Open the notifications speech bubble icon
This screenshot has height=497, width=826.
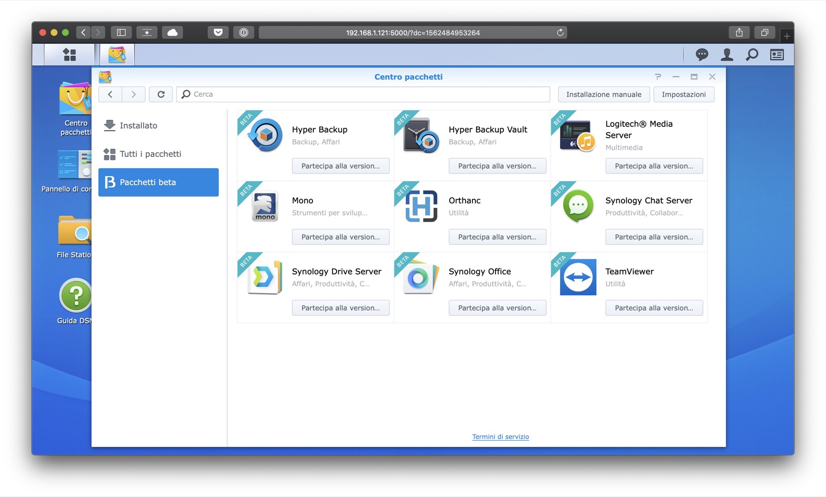point(702,55)
